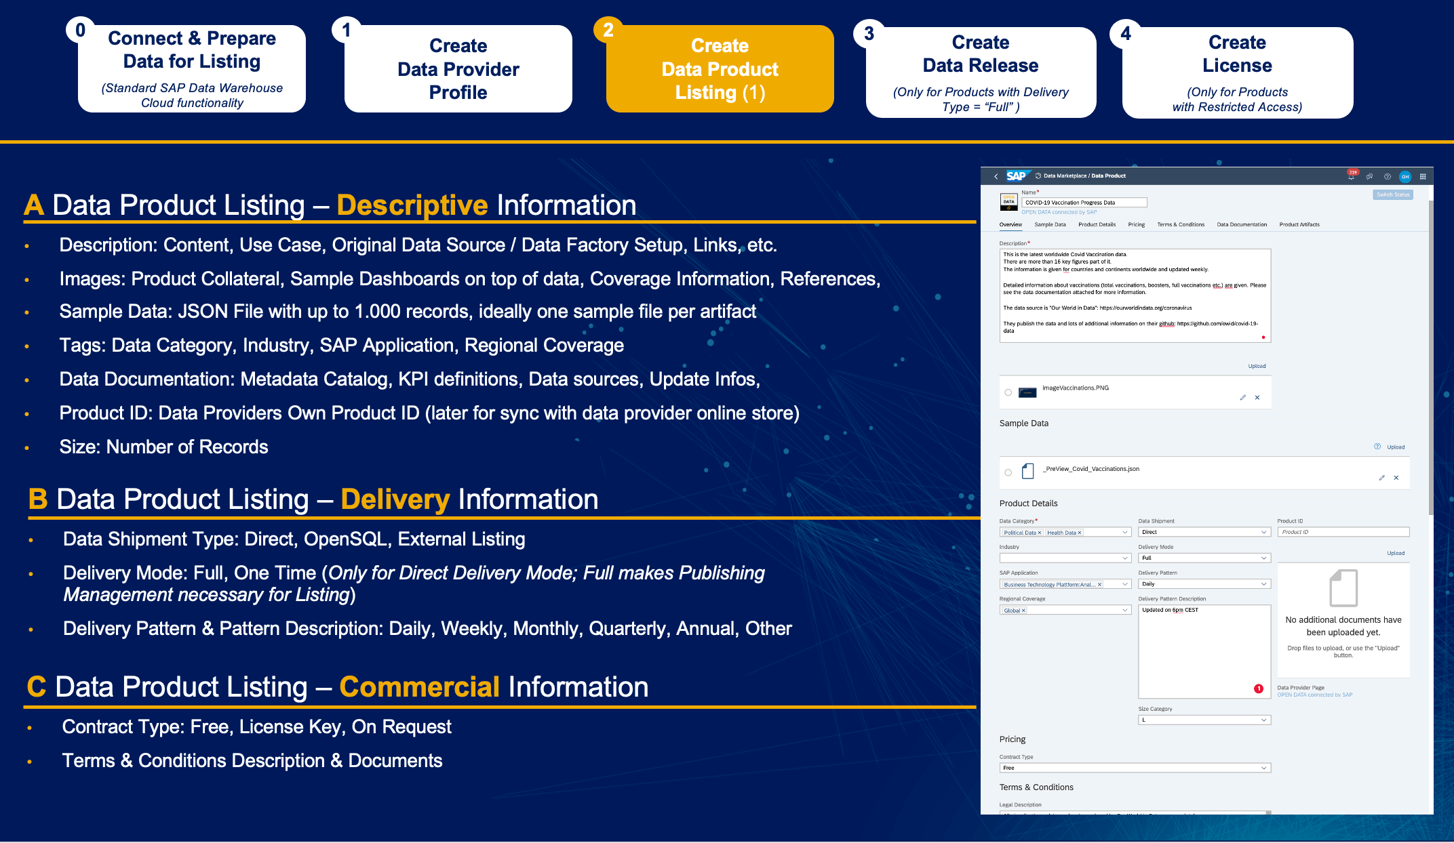Open the OH user avatar menu
Image resolution: width=1454 pixels, height=843 pixels.
click(x=1405, y=177)
